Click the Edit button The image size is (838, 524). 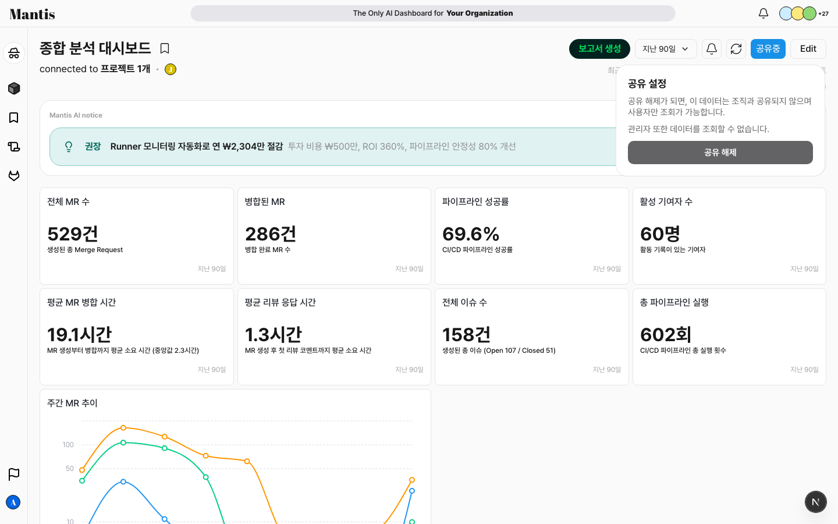pyautogui.click(x=808, y=49)
